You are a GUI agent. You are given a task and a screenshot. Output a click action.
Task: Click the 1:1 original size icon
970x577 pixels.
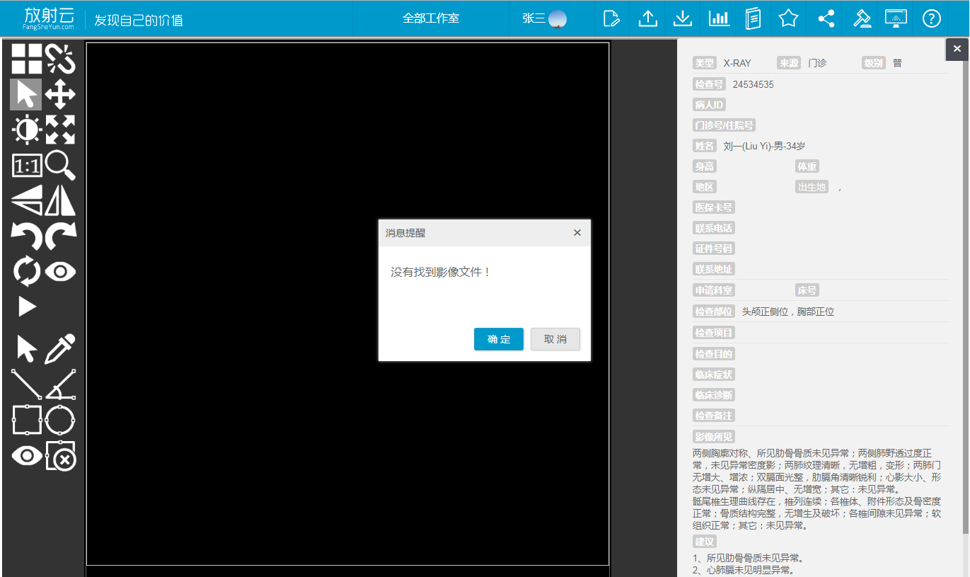coord(26,166)
